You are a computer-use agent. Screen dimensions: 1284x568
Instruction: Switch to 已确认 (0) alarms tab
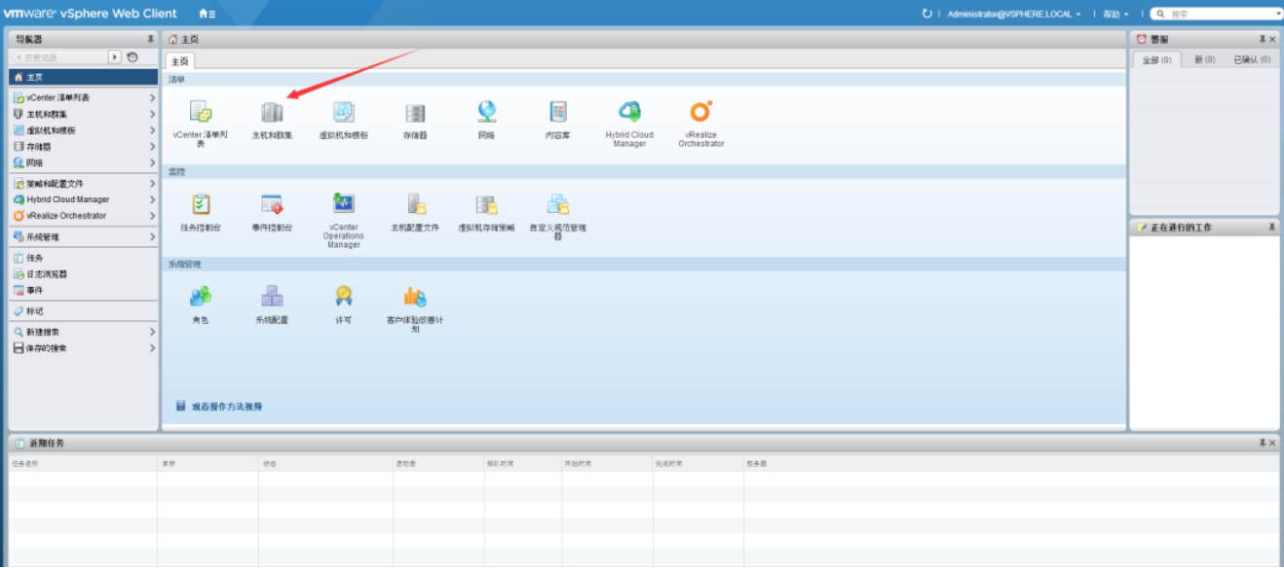pyautogui.click(x=1252, y=59)
